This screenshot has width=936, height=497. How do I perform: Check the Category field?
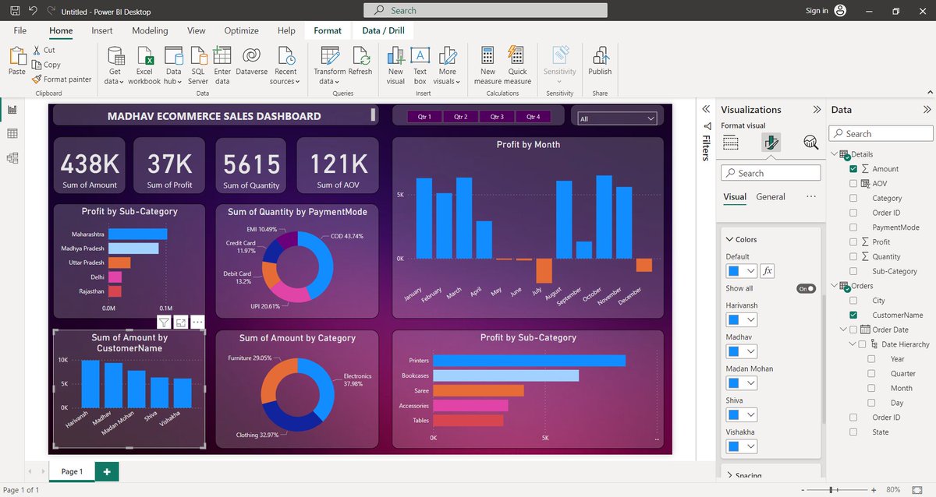[854, 198]
